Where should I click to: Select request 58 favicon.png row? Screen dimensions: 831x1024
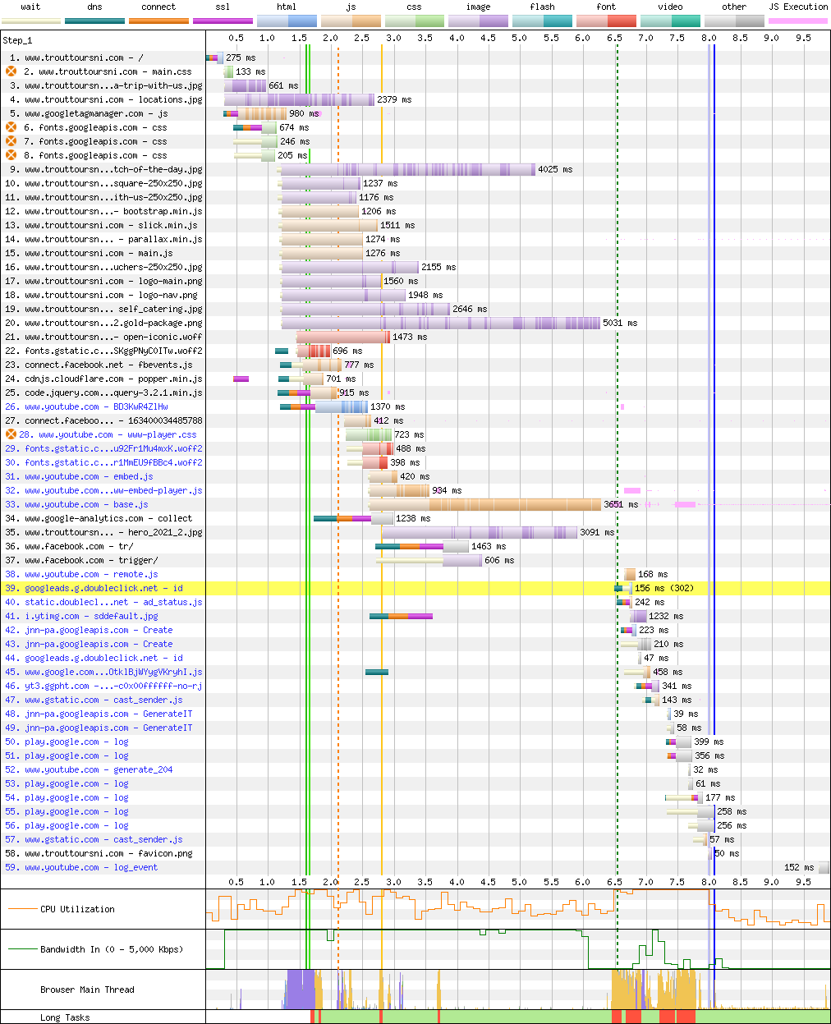99,853
